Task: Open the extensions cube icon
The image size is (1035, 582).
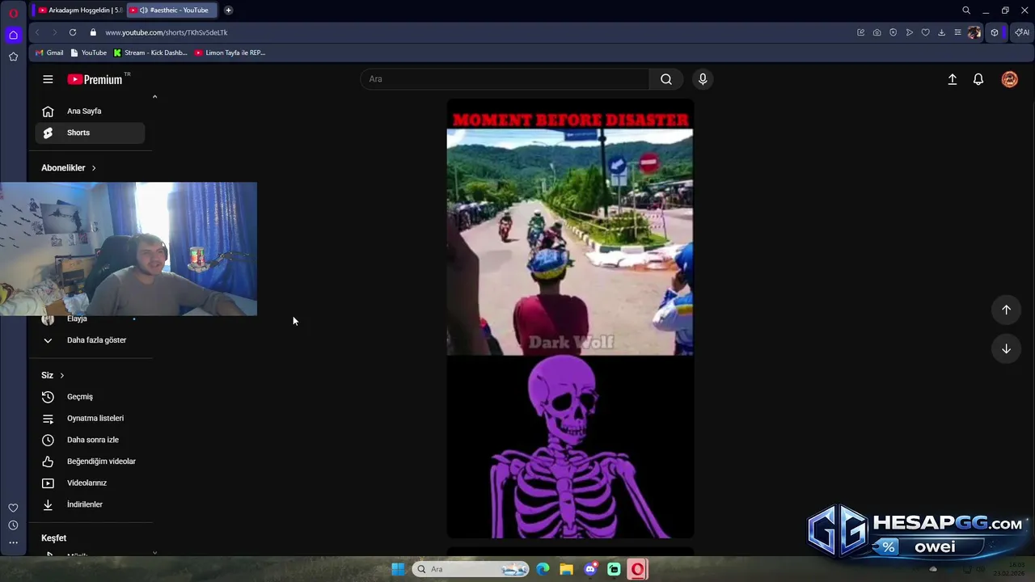Action: tap(995, 32)
